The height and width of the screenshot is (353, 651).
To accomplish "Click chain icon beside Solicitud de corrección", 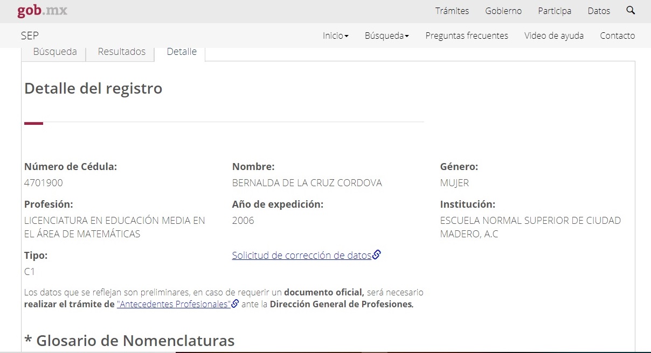I will point(377,255).
